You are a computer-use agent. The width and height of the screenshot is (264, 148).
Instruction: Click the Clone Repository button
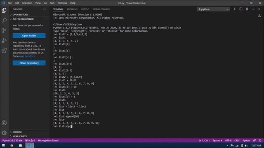(x=29, y=63)
